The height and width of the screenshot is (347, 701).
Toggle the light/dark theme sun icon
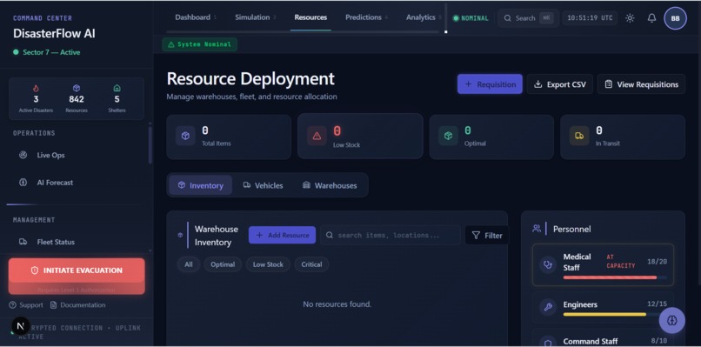point(630,18)
